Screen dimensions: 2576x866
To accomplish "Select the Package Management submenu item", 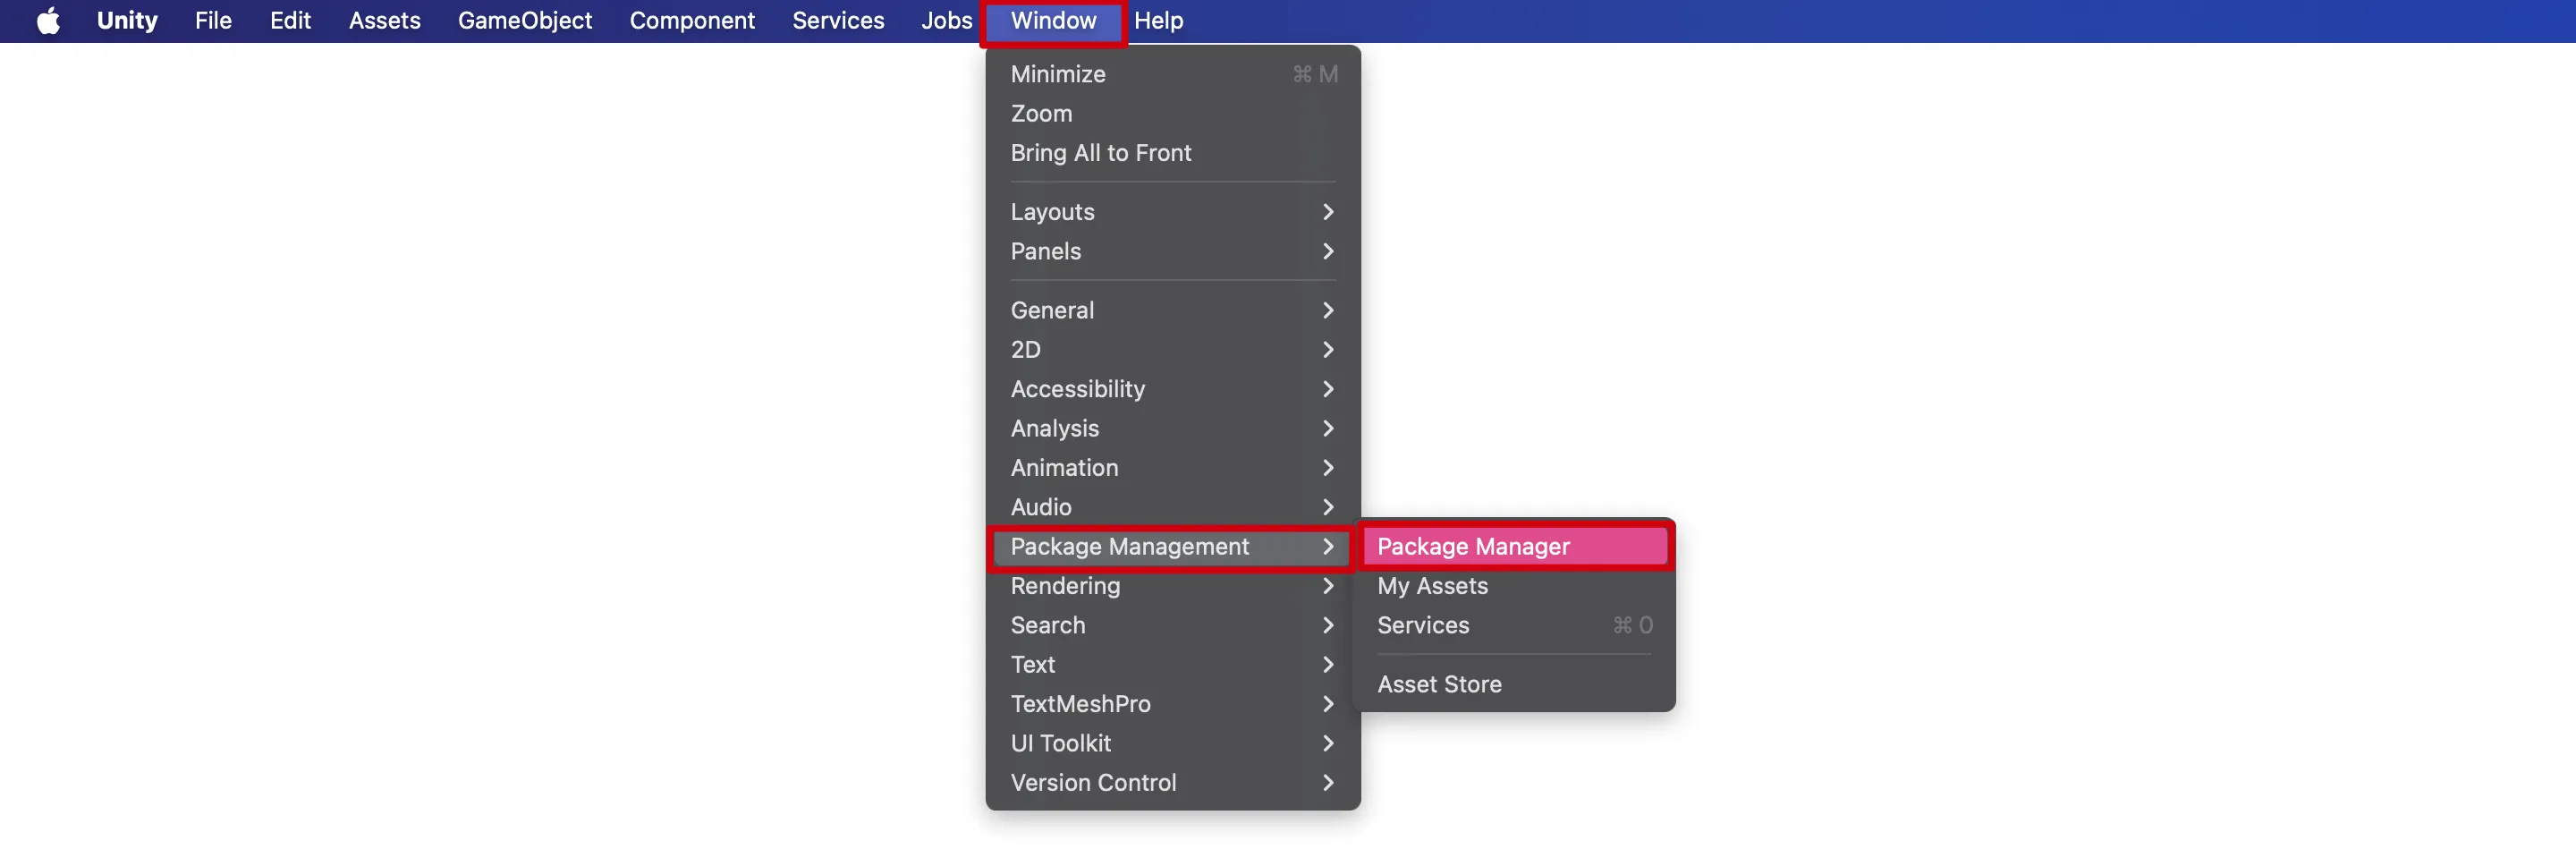I will click(1173, 547).
